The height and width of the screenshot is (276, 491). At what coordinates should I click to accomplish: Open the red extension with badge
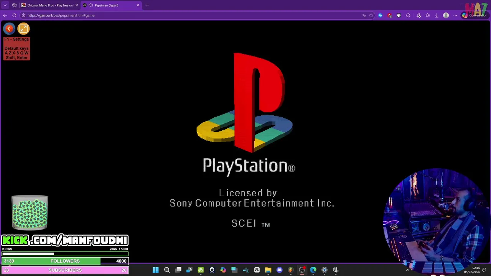point(390,15)
